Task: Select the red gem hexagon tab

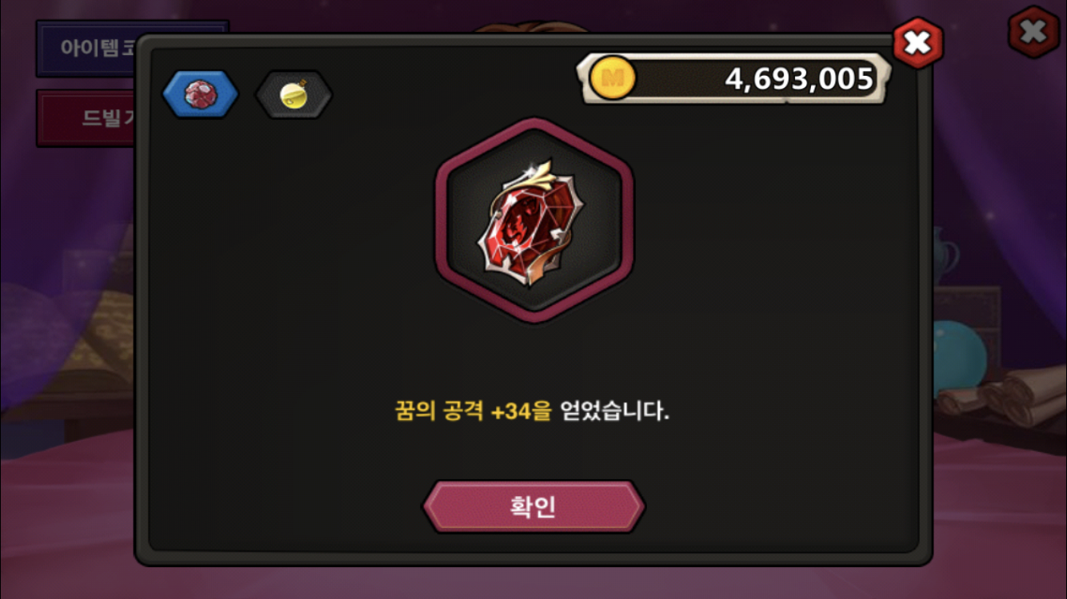Action: tap(200, 94)
